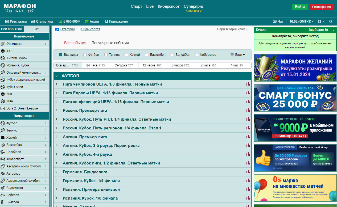Open the Спорт top menu
337x207 pixels.
click(x=136, y=6)
